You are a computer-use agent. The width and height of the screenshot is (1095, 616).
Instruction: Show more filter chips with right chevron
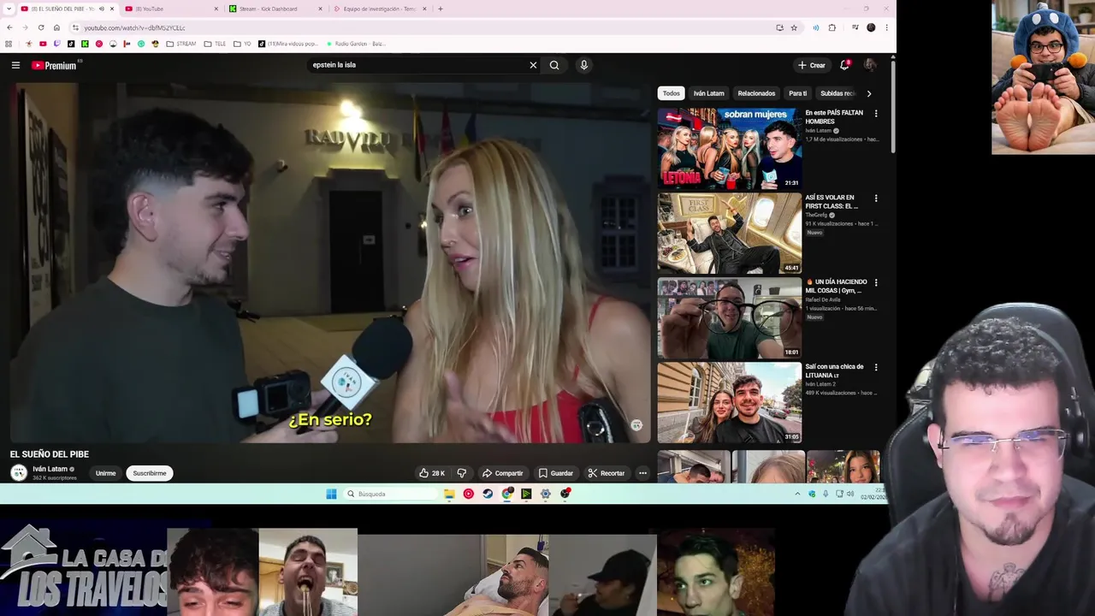pos(868,93)
